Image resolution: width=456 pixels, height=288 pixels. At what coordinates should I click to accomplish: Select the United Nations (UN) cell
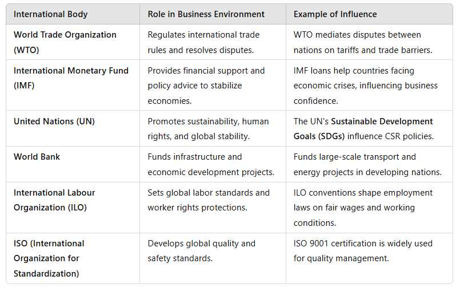click(x=54, y=121)
